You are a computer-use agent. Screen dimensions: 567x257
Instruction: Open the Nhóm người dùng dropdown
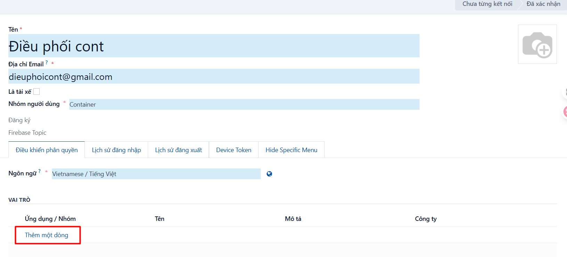(x=244, y=105)
